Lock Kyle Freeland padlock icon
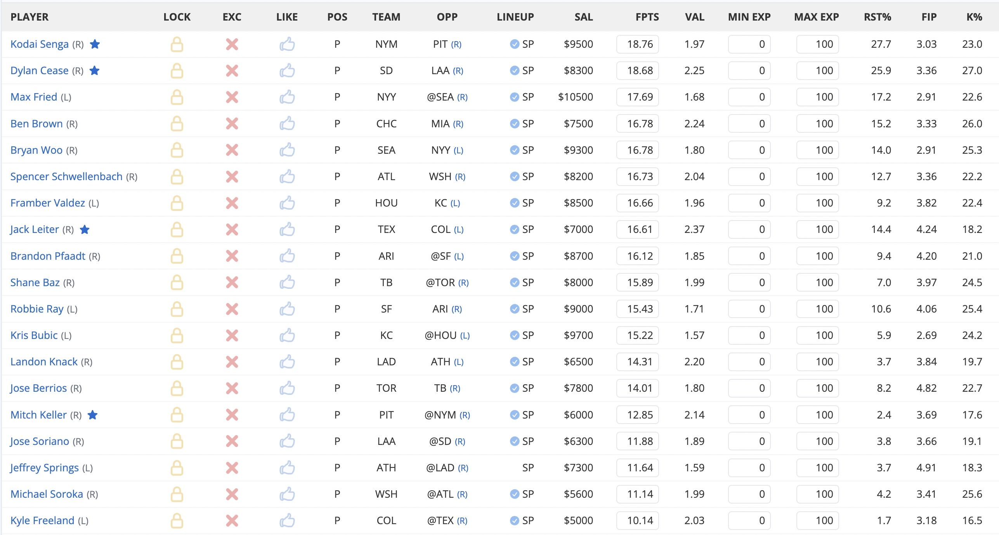The image size is (999, 535). click(177, 521)
